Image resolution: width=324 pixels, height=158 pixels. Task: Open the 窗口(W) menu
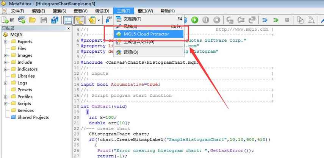[146, 11]
